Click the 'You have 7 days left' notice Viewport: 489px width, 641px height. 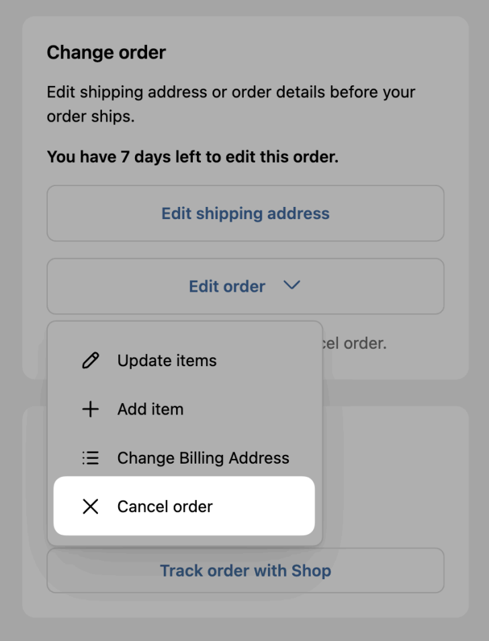pos(192,157)
